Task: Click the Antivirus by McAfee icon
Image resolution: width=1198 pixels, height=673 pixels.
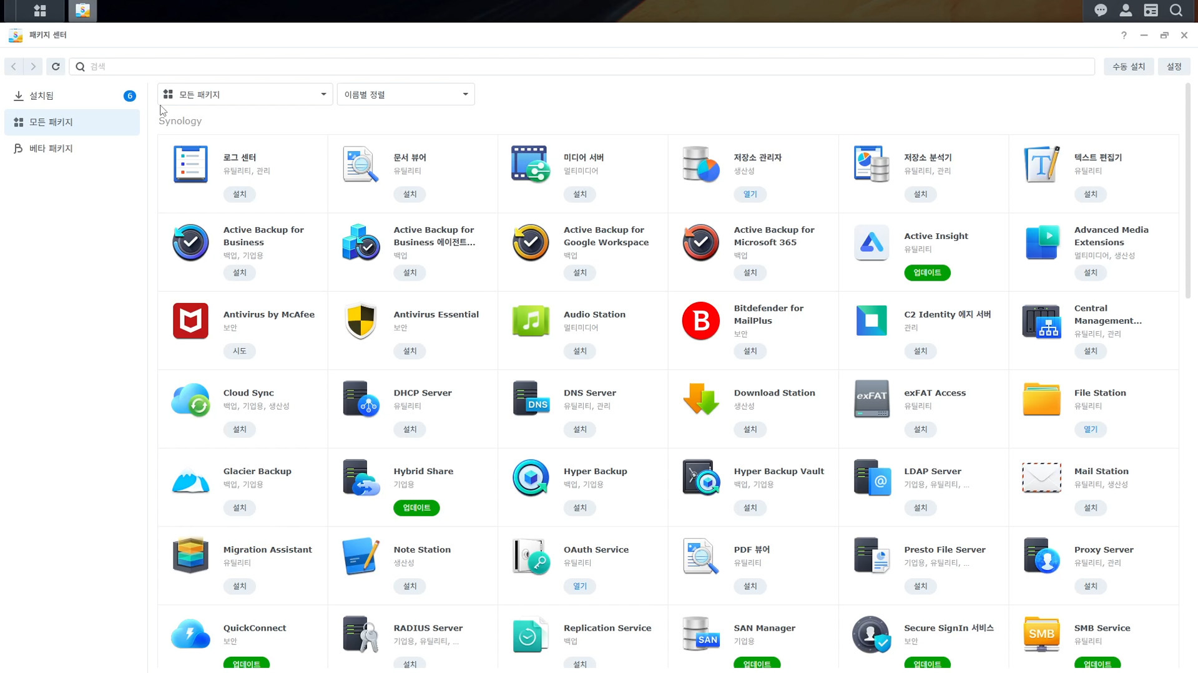Action: pos(190,321)
